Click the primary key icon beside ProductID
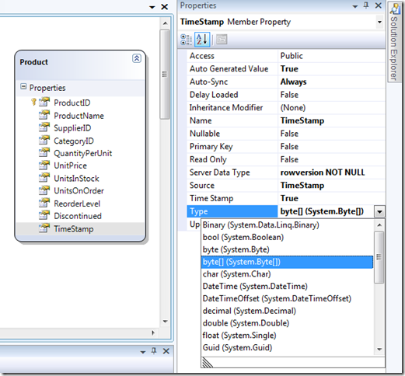 [x=33, y=102]
